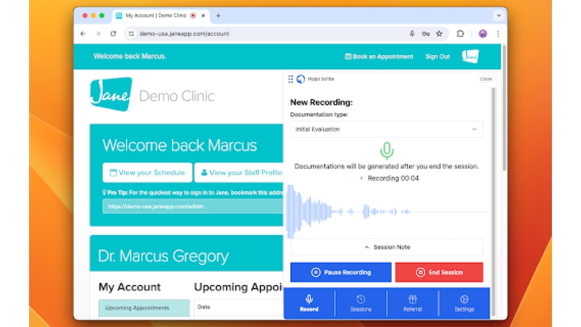Switch to the Record tab
Screen dimensions: 581x327
[309, 303]
